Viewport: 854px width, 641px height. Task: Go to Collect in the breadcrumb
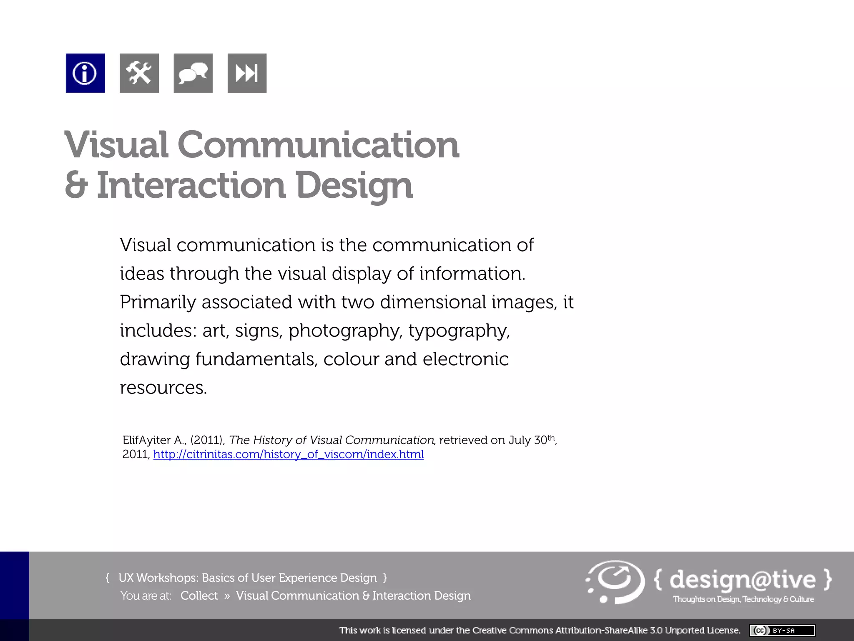[199, 596]
